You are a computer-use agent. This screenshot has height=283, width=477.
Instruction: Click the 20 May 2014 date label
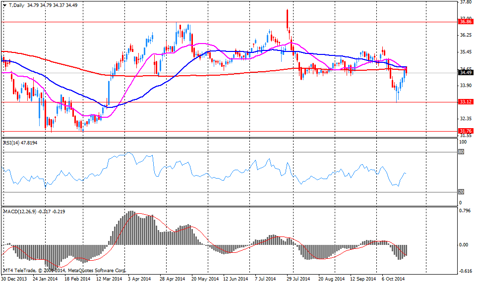pos(204,279)
